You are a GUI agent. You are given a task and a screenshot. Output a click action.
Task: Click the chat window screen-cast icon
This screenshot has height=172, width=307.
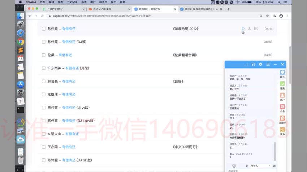point(253,64)
